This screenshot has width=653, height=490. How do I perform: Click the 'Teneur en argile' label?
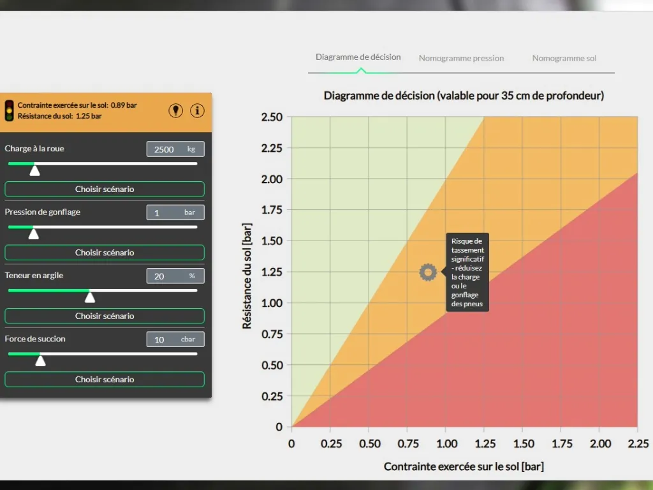[34, 276]
